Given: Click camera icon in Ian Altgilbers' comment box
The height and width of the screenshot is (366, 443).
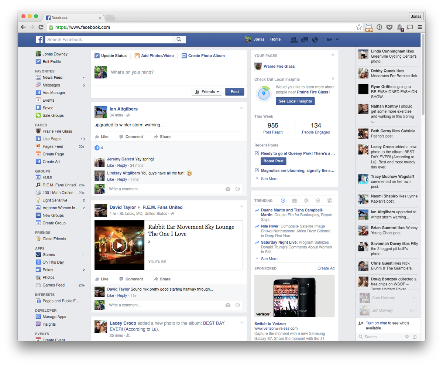Looking at the screenshot, I should [228, 189].
